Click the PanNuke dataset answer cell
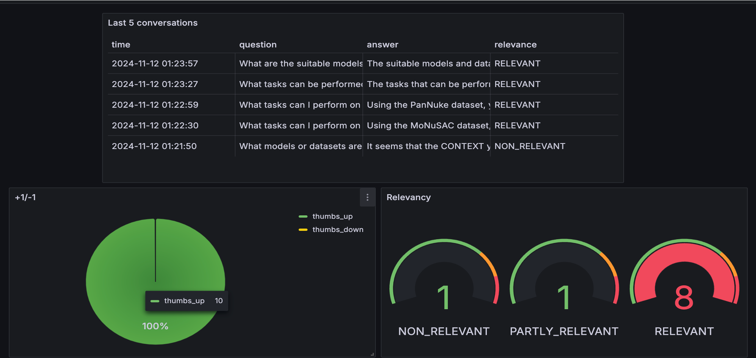The height and width of the screenshot is (358, 756). click(426, 105)
